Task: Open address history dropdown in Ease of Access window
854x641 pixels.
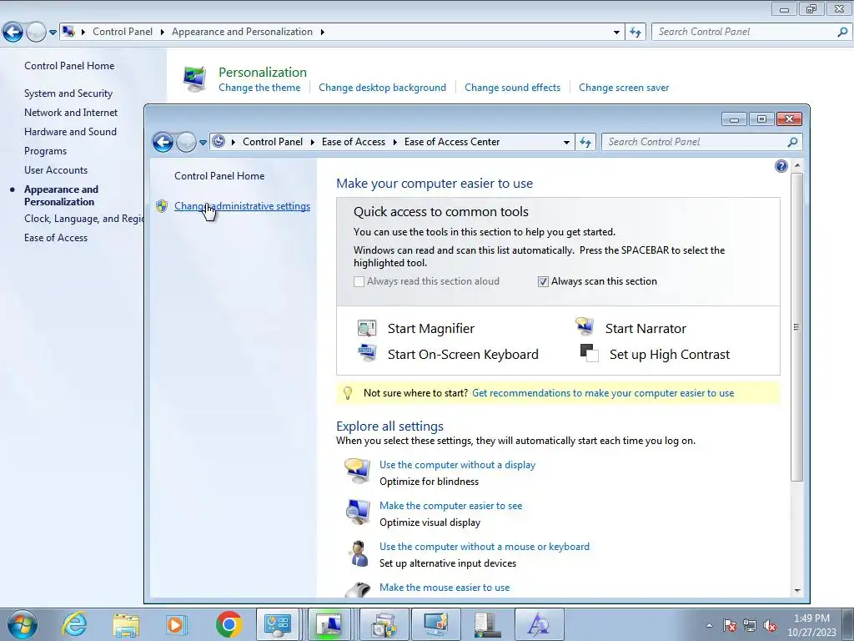Action: 566,142
